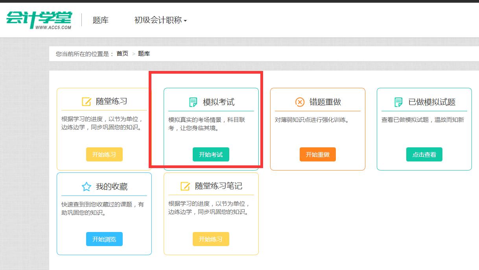Start practice with 开始练习 button

(104, 154)
